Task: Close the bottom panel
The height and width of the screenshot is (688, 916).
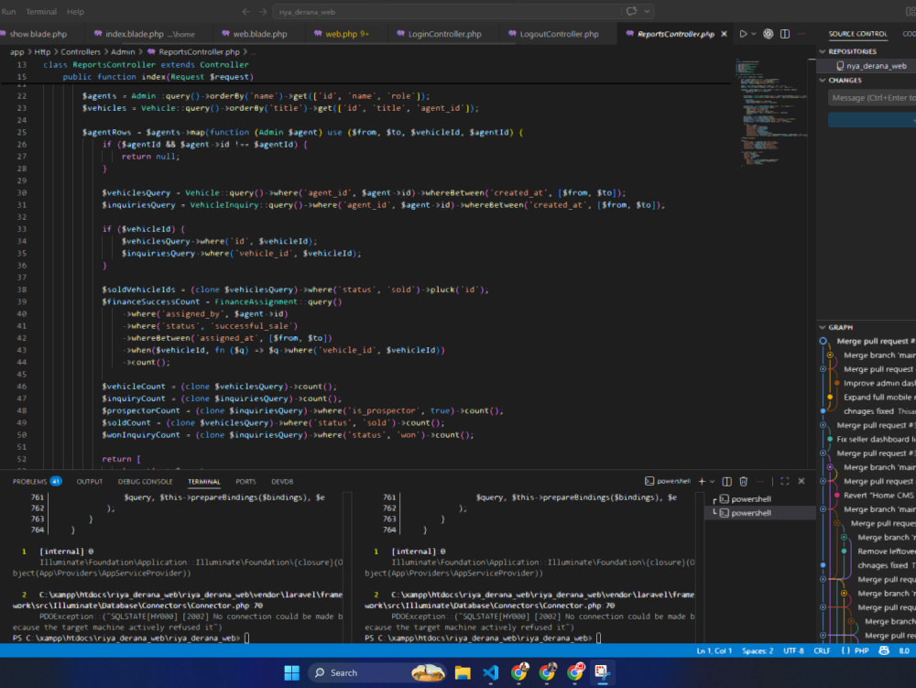Action: point(801,481)
